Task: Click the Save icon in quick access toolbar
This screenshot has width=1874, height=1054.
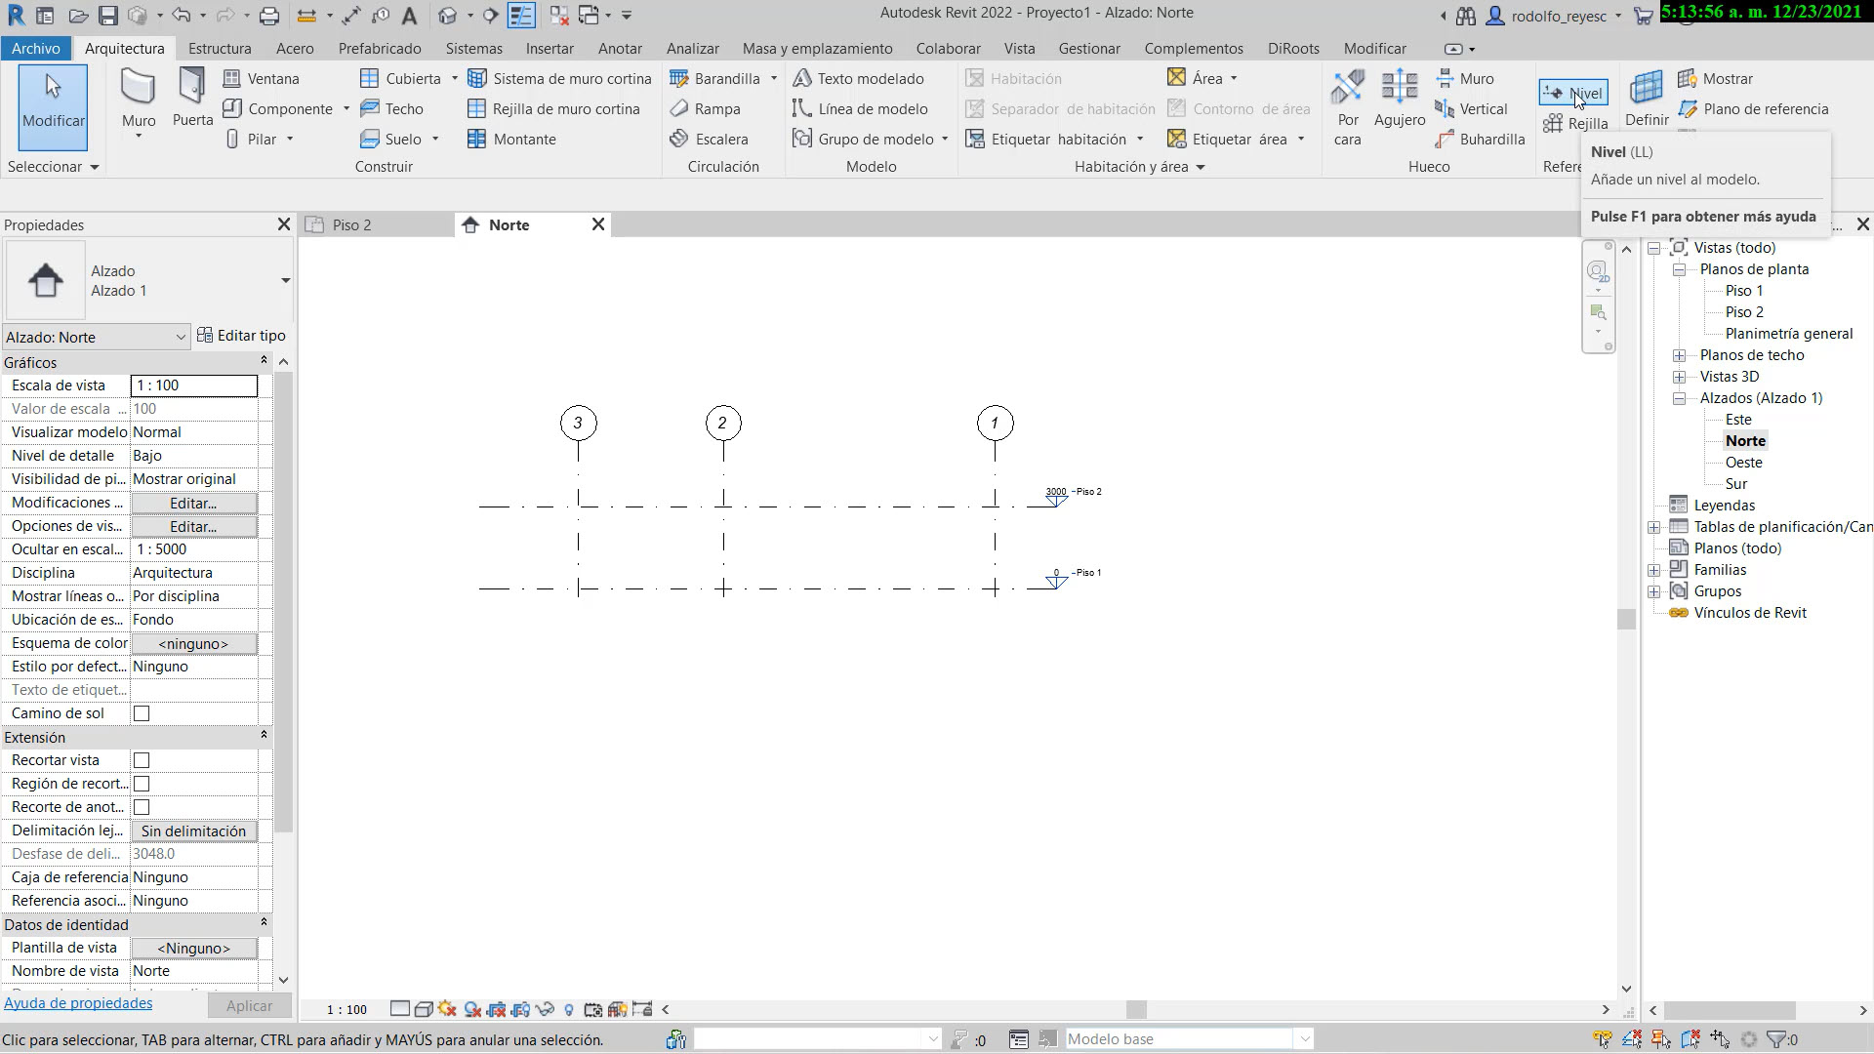Action: (107, 16)
